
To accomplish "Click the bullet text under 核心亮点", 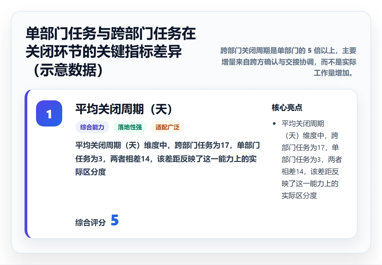I will 312,159.
